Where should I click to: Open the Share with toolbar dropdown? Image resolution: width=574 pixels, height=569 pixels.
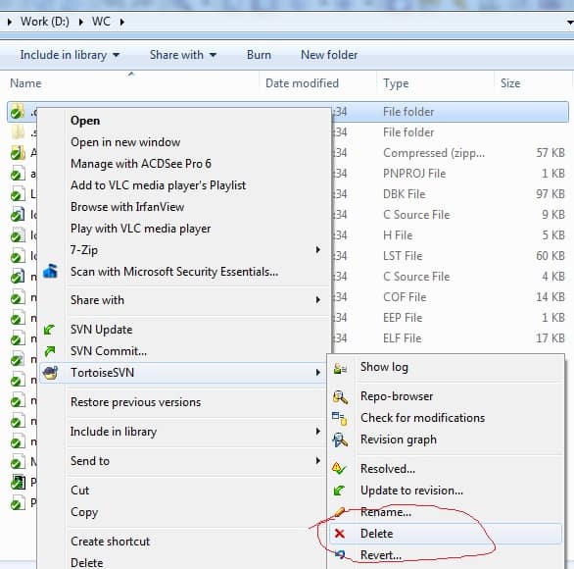click(x=183, y=55)
